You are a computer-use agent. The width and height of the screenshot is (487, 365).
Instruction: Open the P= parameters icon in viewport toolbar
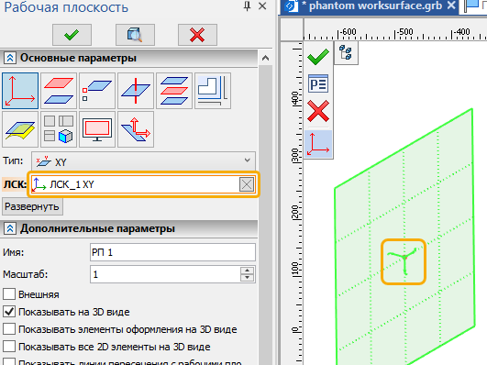(x=318, y=83)
